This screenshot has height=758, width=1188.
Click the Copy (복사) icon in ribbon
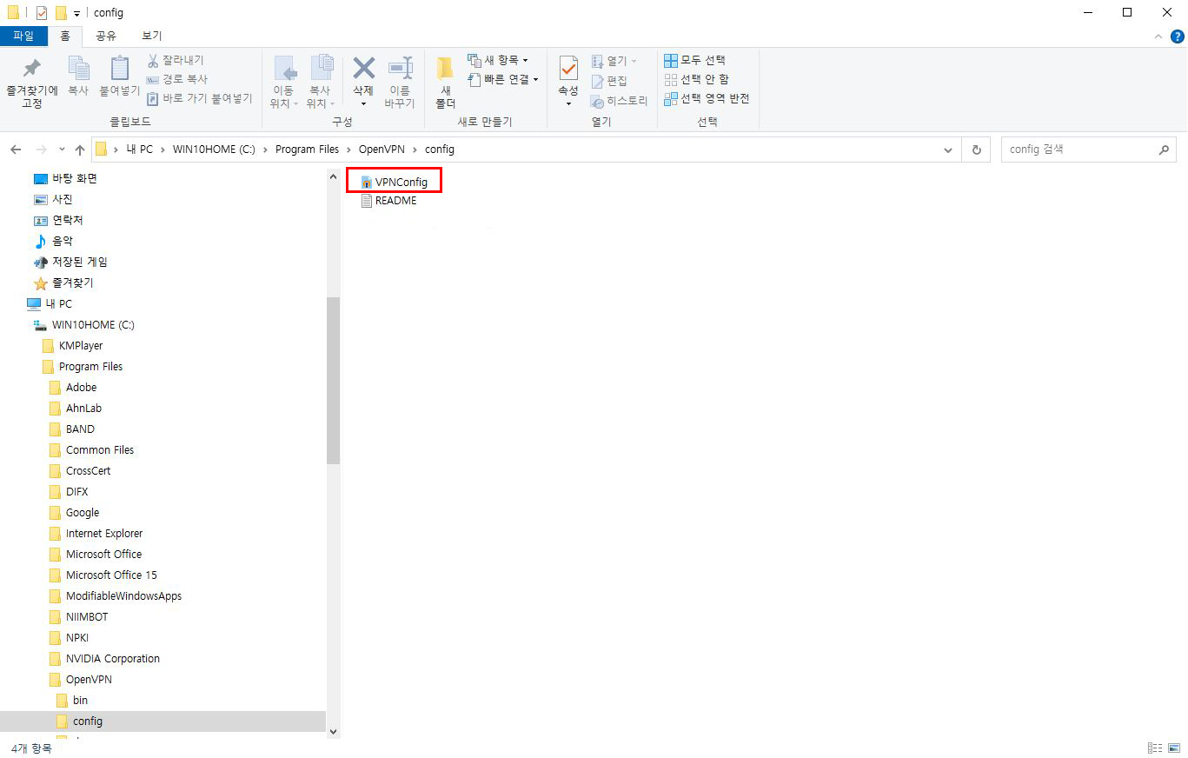coord(78,70)
